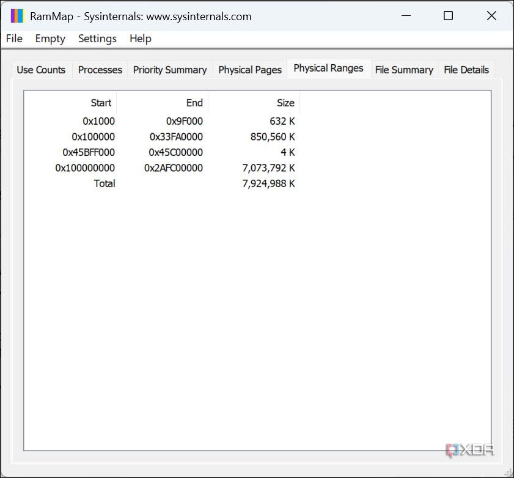
Task: Open the File Summary tab
Action: pos(403,70)
